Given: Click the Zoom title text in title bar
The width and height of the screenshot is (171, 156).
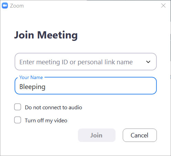Looking at the screenshot, I should point(17,6).
